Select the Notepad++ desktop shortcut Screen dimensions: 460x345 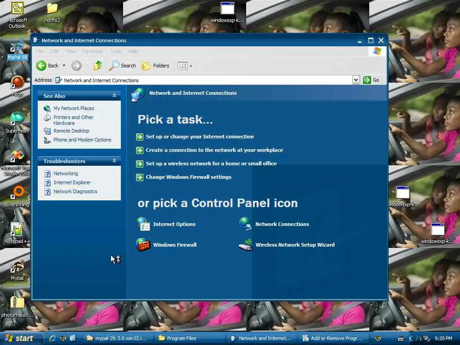click(17, 233)
